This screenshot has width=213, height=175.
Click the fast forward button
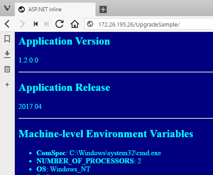pyautogui.click(x=46, y=24)
